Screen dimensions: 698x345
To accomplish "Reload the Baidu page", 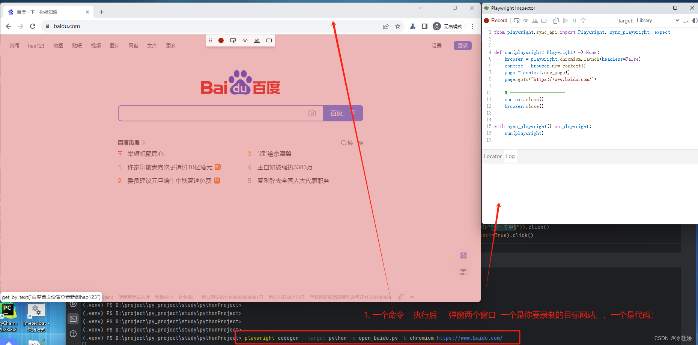I will point(33,26).
